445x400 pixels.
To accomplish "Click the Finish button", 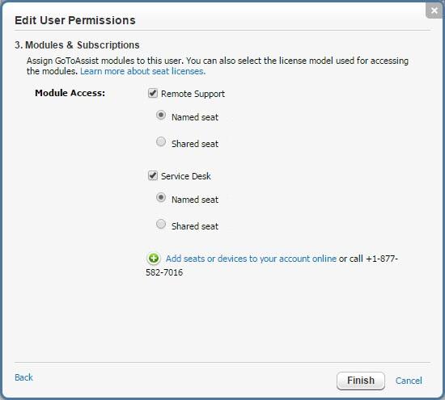I will click(x=361, y=381).
